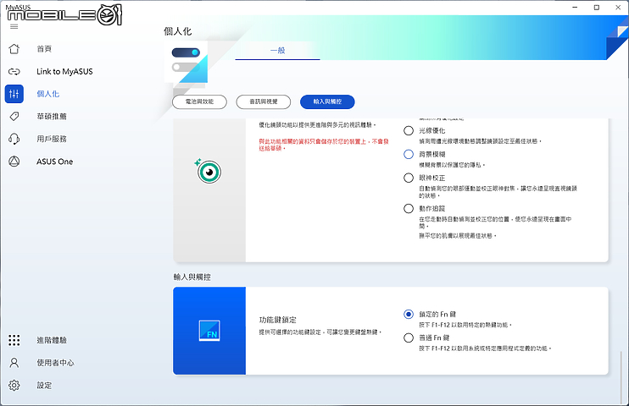Select the 個人化 sliders icon
Viewport: 629px width, 406px height.
click(14, 94)
